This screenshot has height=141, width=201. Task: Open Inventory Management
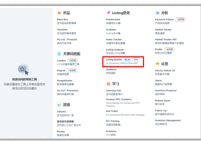[168, 120]
